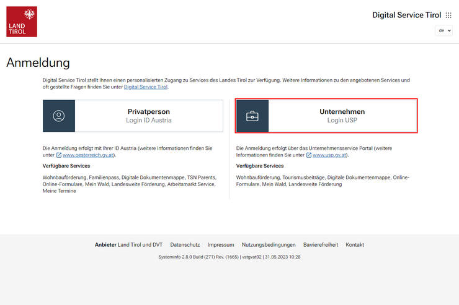
Task: Click the Privatperson user avatar icon
Action: point(59,116)
